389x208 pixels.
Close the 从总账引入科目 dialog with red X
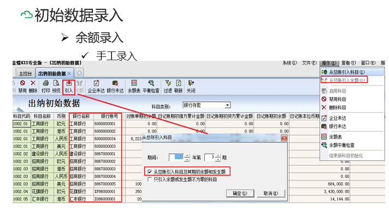[284, 138]
